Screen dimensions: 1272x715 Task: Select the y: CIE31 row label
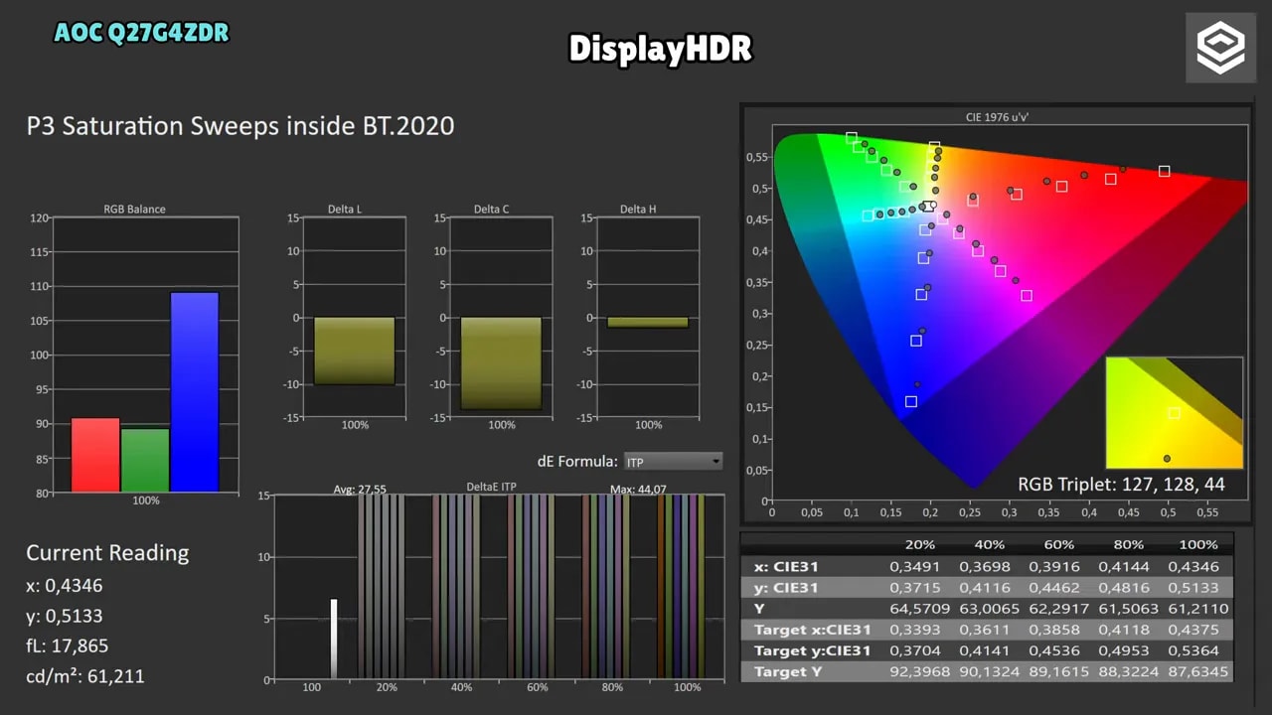pos(786,587)
